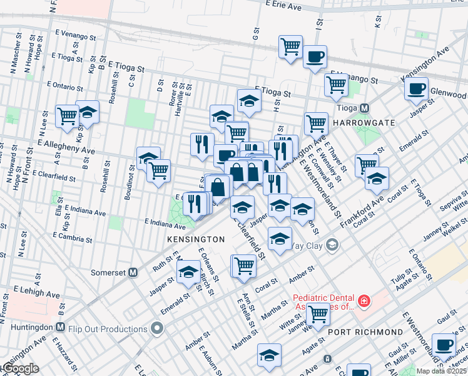Click the Frankford Ave street label

tap(362, 212)
